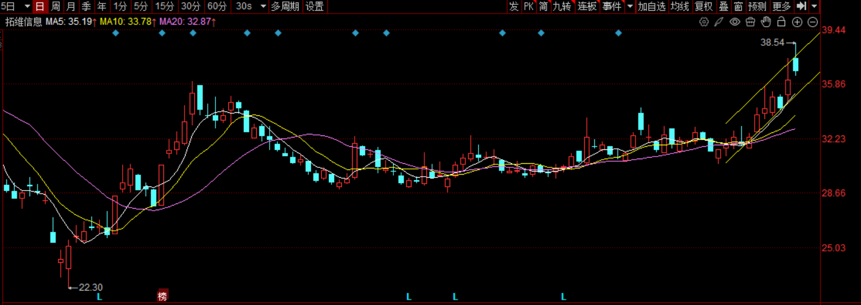Screen dimensions: 861x305
Task: Open the toolbox icon
Action: pyautogui.click(x=751, y=22)
